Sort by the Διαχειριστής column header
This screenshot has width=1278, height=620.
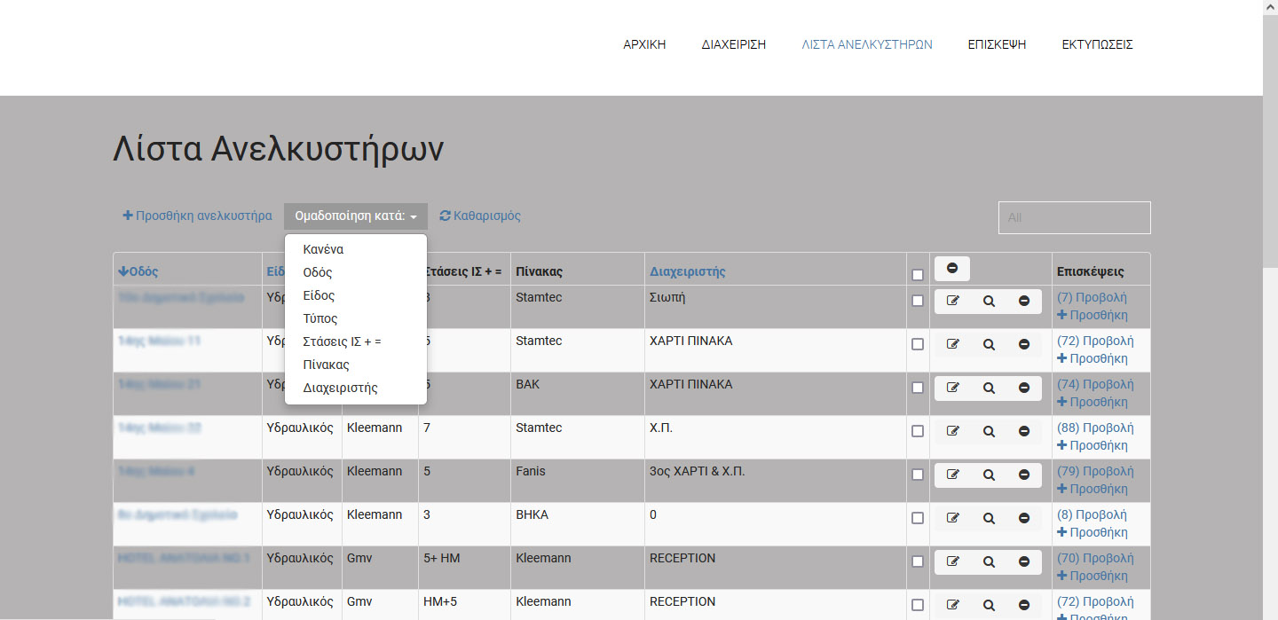pyautogui.click(x=688, y=271)
